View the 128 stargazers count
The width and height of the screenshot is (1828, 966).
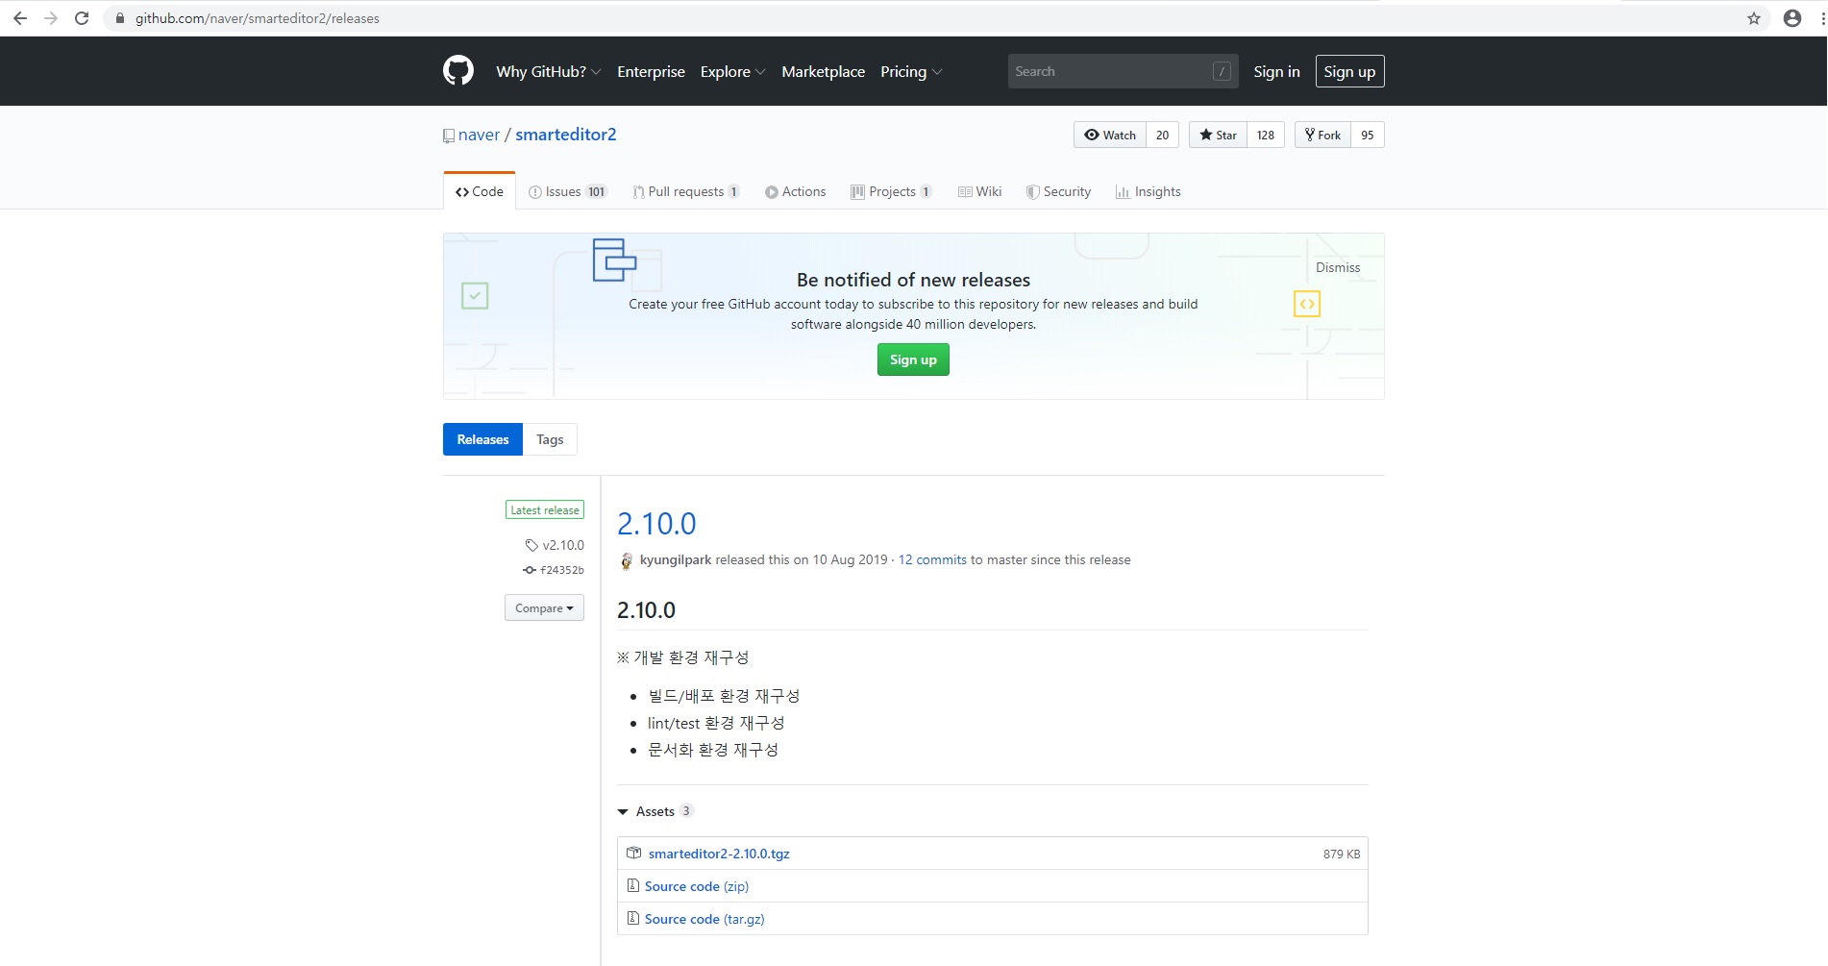tap(1266, 135)
